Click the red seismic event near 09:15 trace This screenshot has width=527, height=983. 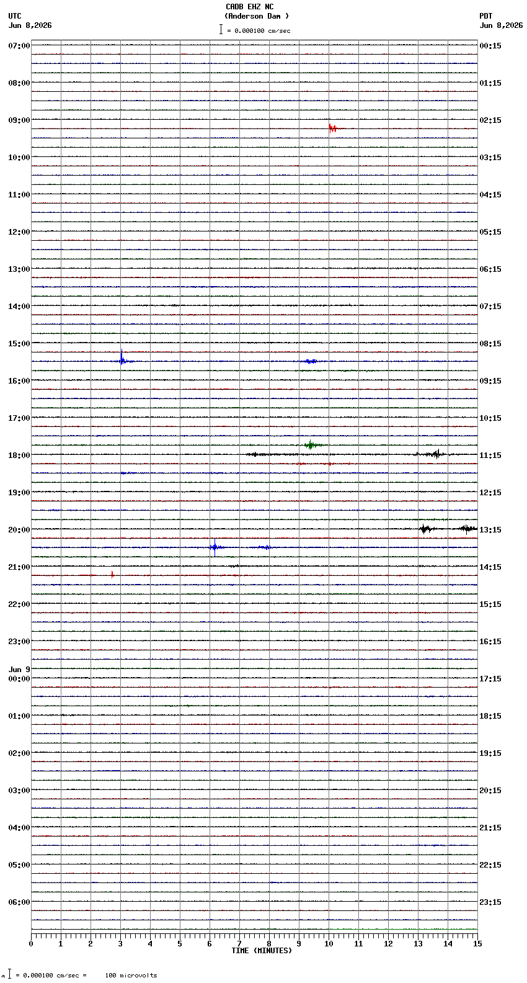pos(333,128)
